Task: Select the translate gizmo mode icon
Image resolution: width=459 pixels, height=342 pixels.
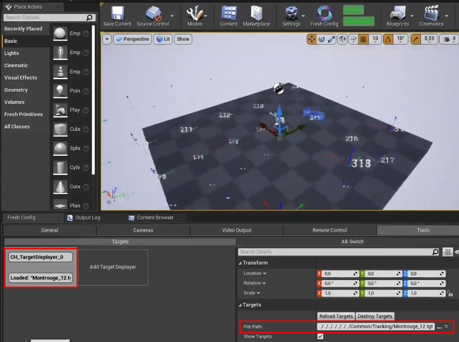Action: point(312,39)
